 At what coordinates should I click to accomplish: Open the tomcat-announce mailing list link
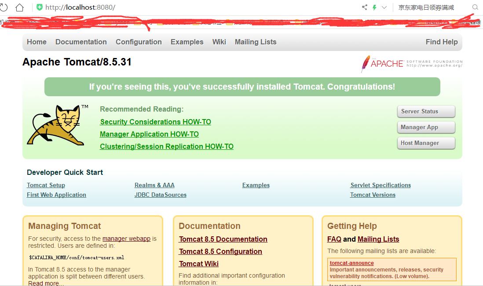pos(352,263)
